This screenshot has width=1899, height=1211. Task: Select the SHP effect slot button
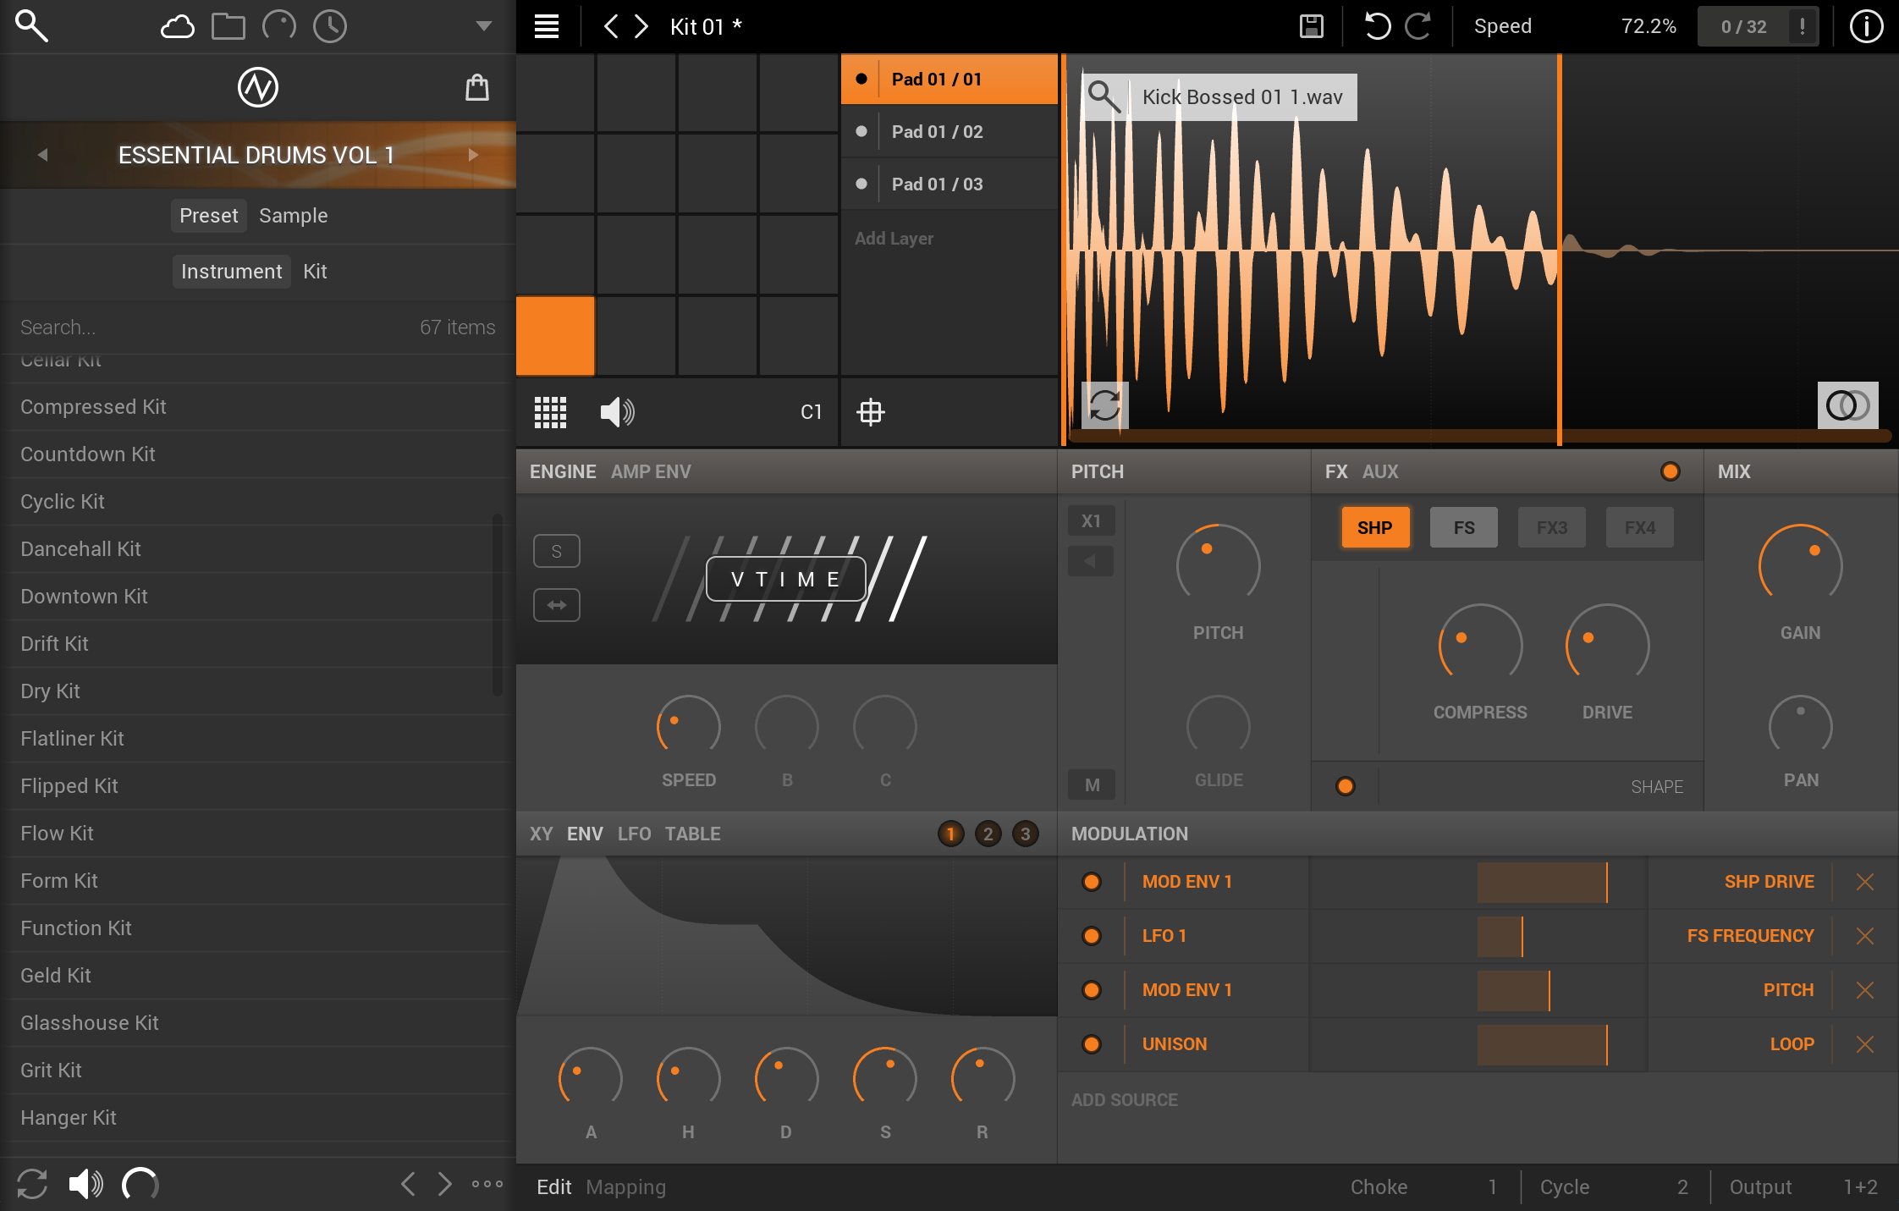click(1375, 527)
